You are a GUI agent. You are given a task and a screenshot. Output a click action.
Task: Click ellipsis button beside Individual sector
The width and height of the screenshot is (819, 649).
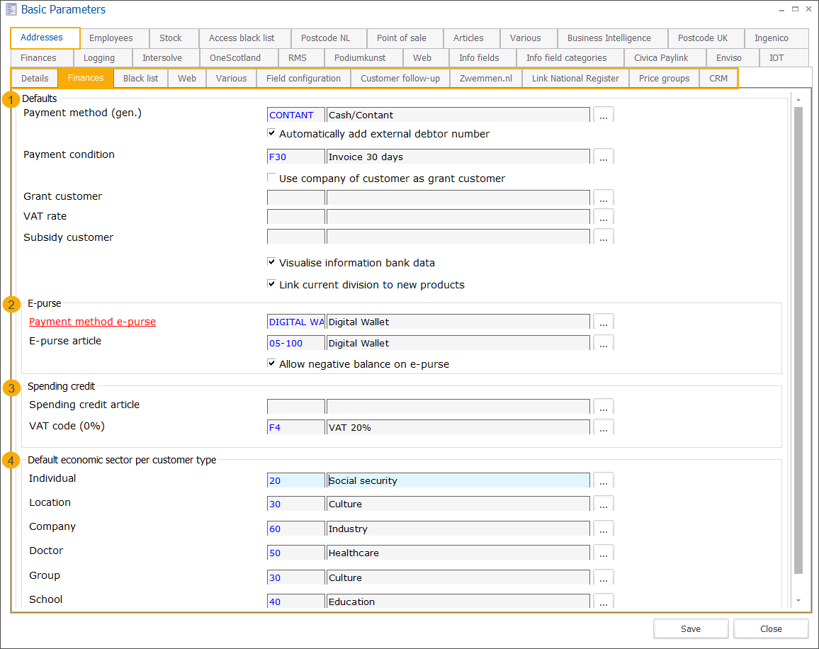tap(603, 481)
